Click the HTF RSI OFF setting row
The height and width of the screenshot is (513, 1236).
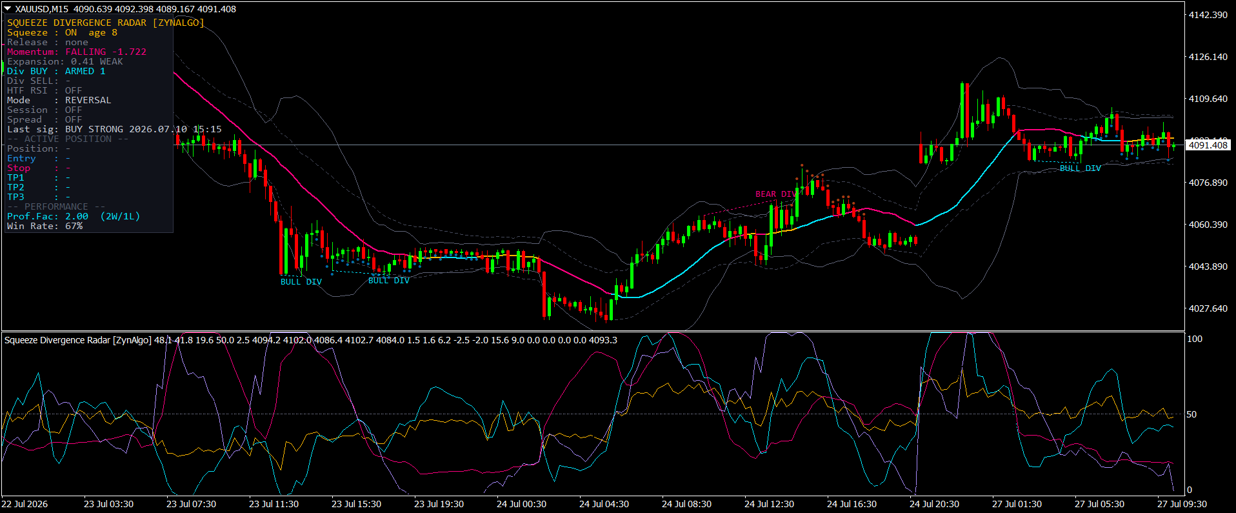point(45,90)
